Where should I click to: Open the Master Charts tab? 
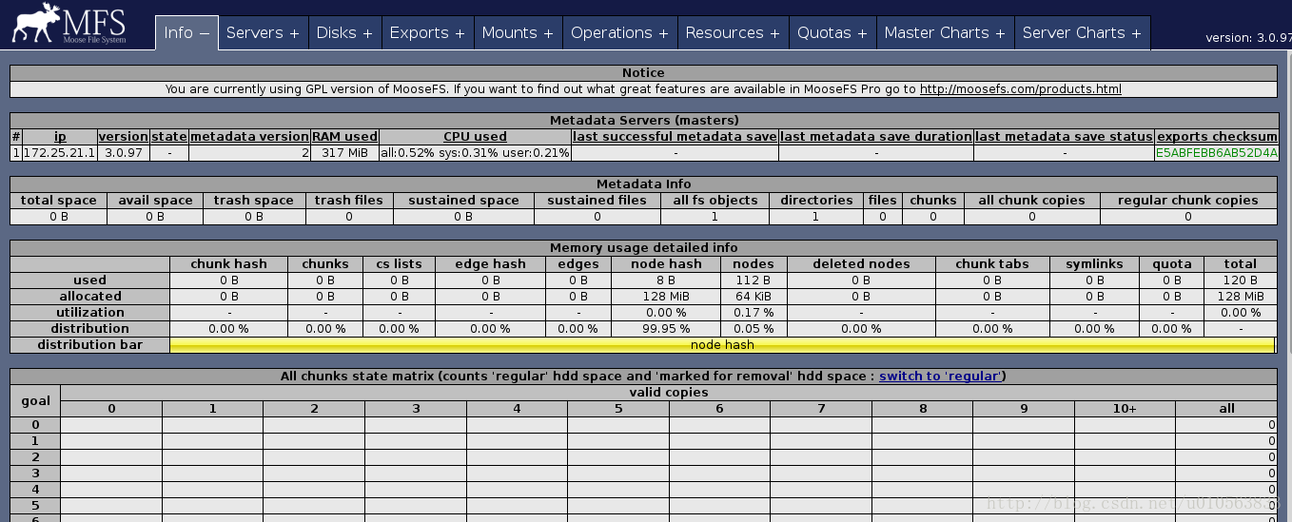pos(945,32)
